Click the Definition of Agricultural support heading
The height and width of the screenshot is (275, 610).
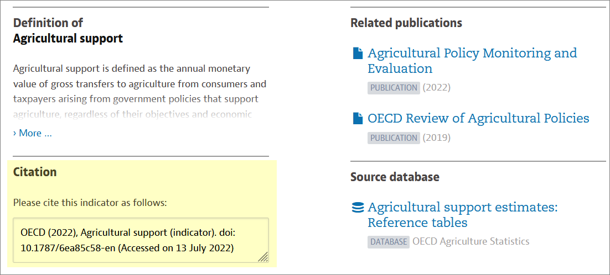tap(68, 30)
